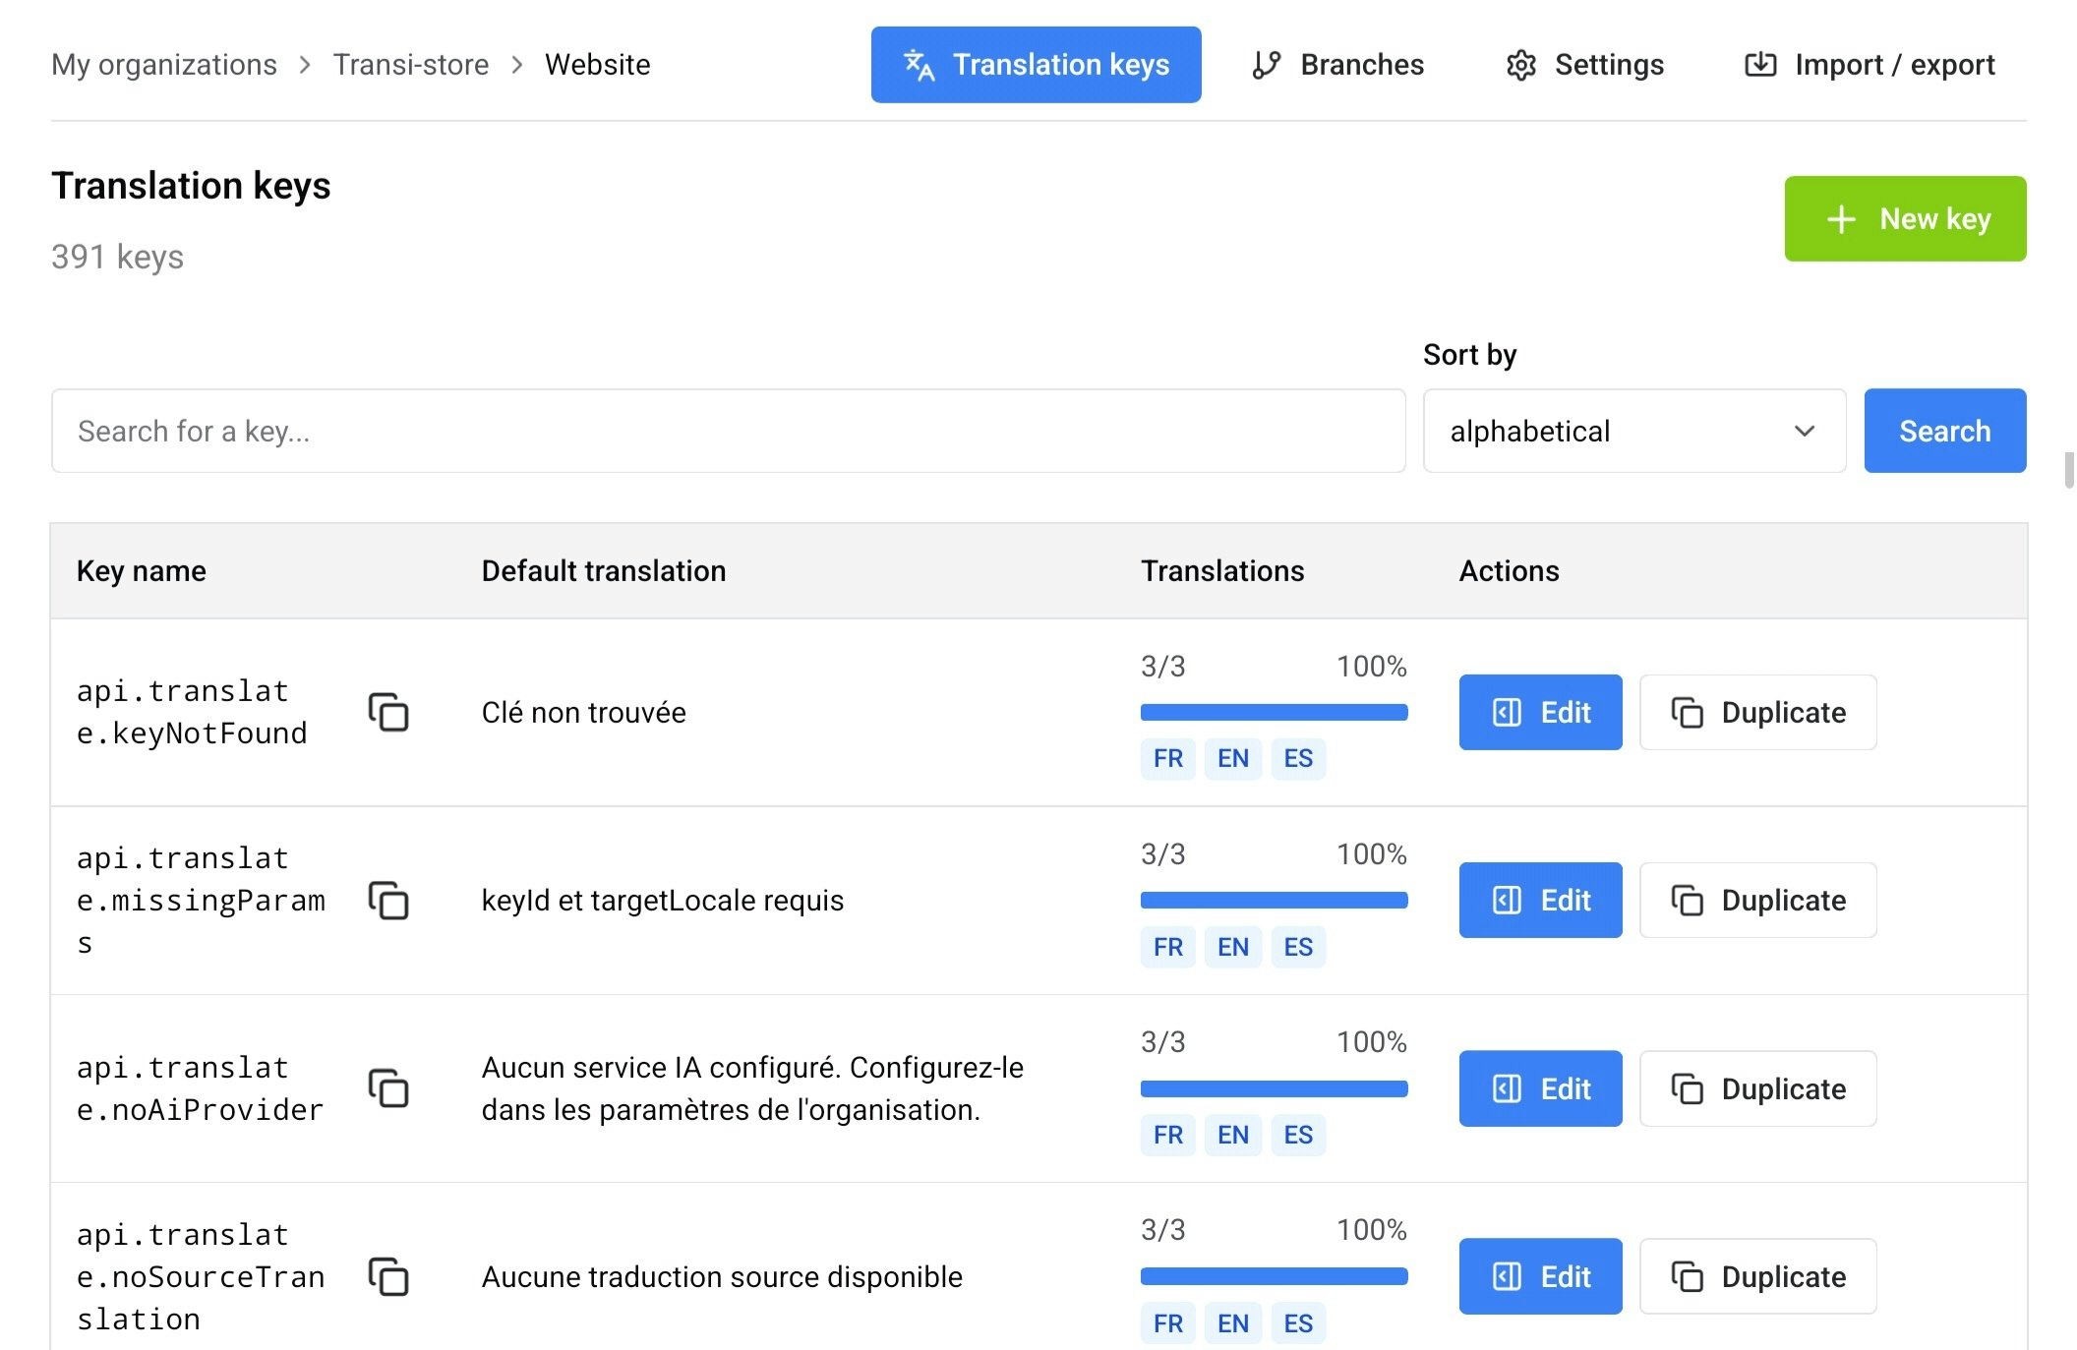The width and height of the screenshot is (2077, 1350).
Task: Copy the api.translate.noAiProvider key name
Action: pos(388,1088)
